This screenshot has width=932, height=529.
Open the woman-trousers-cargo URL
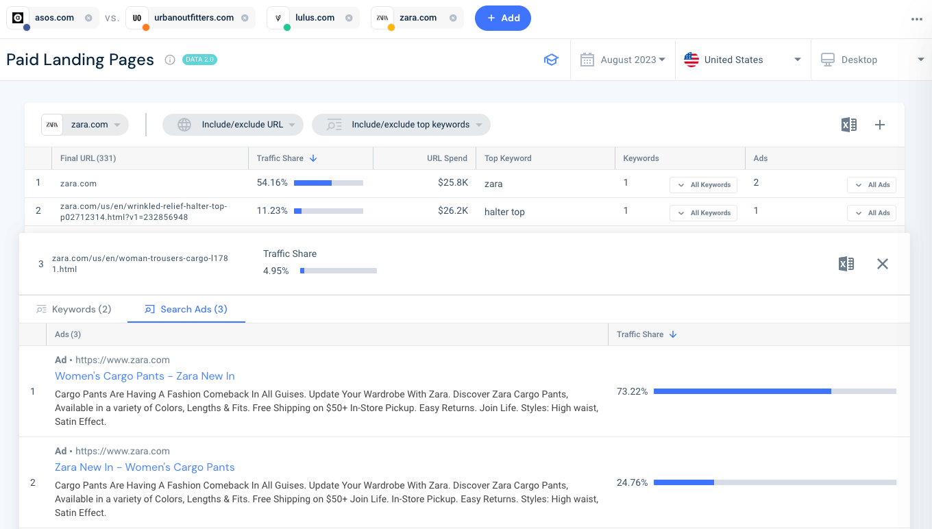click(140, 264)
